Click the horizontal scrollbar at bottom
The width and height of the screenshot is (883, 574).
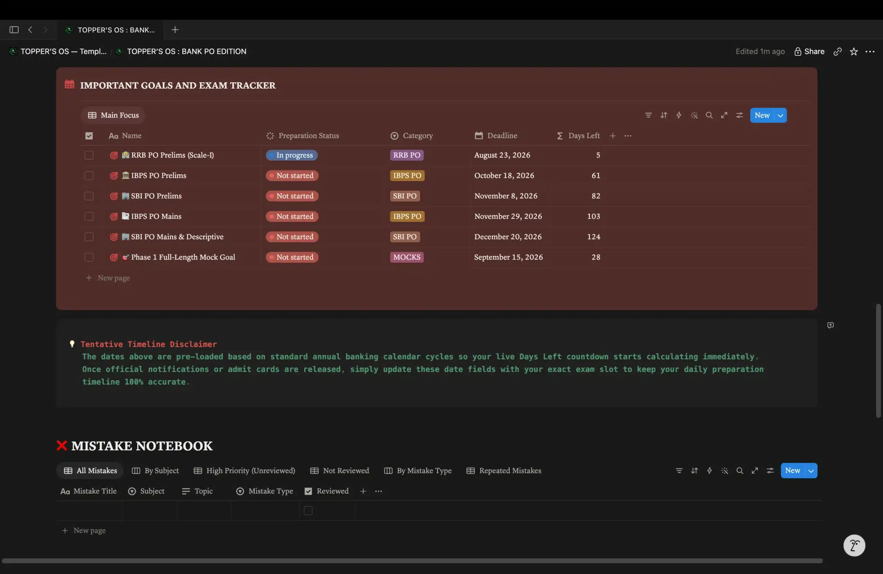coord(412,561)
